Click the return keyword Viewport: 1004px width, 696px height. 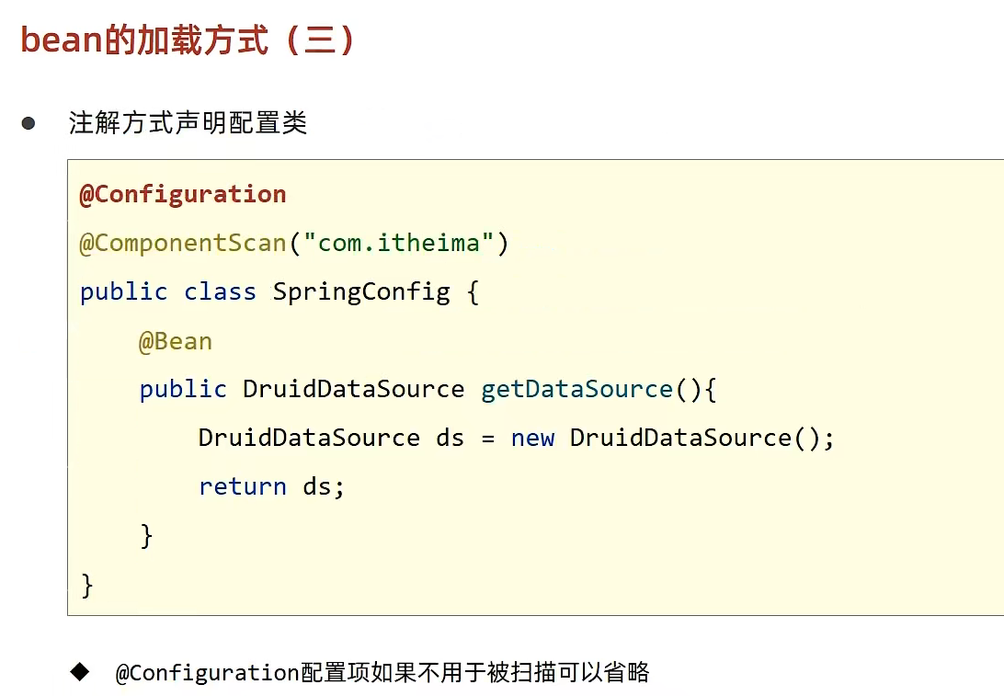point(243,487)
